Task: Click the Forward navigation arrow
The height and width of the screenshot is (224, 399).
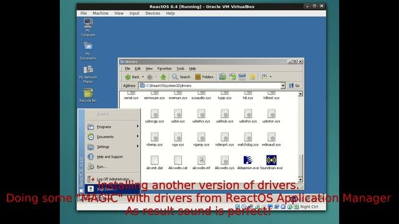Action: [150, 77]
